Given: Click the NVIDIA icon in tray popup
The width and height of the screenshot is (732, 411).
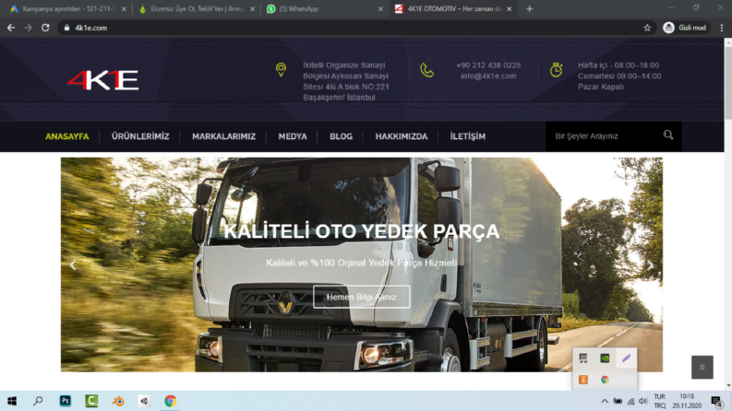Looking at the screenshot, I should point(605,358).
